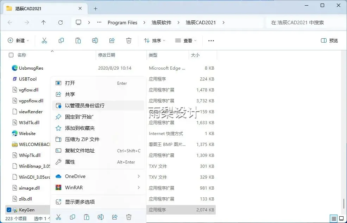Switch to large icons view in the status bar
347x223 pixels.
(x=341, y=218)
